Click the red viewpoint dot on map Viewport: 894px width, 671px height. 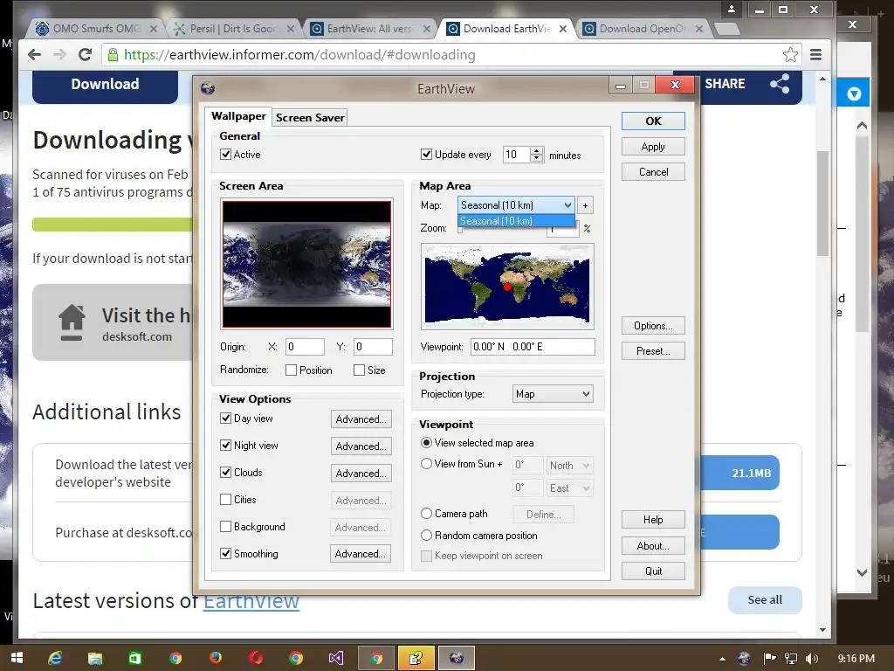507,287
